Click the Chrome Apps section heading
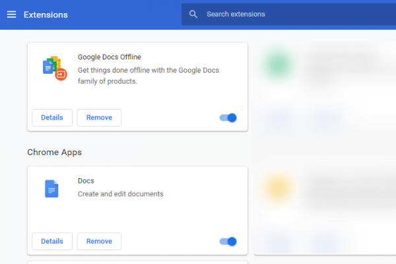 coord(55,152)
